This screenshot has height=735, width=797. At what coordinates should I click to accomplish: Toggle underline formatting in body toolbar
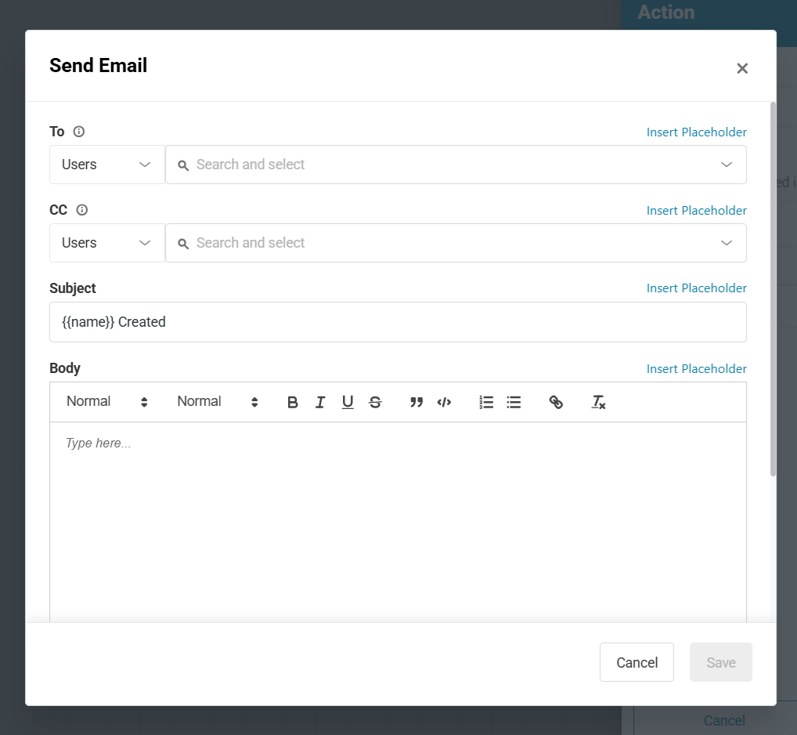pyautogui.click(x=348, y=402)
